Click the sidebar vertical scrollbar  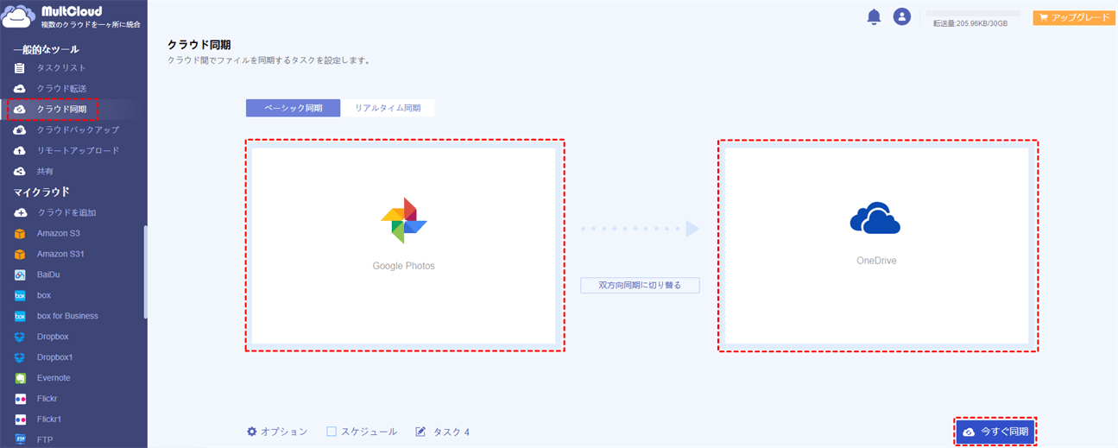coord(145,272)
